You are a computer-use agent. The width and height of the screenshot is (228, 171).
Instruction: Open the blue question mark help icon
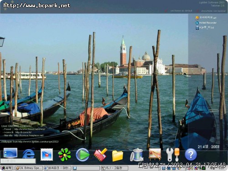tap(191, 155)
